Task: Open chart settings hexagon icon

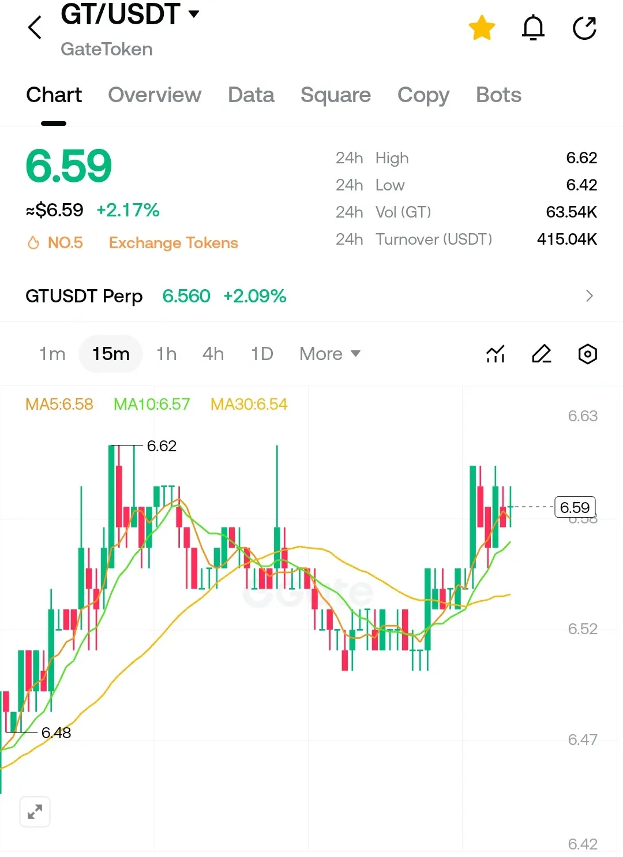Action: point(587,354)
